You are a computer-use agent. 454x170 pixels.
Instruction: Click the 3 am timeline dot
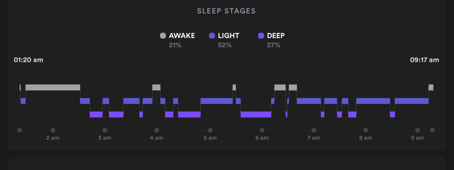pos(105,130)
